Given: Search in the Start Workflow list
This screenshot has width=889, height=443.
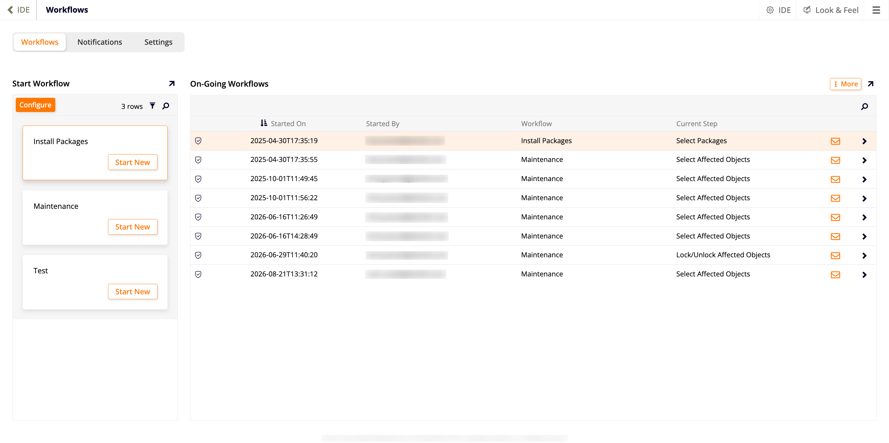Looking at the screenshot, I should coord(166,106).
